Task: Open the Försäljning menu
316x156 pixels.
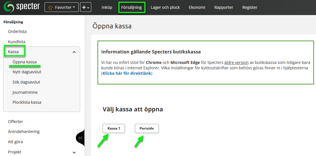Action: (x=131, y=7)
